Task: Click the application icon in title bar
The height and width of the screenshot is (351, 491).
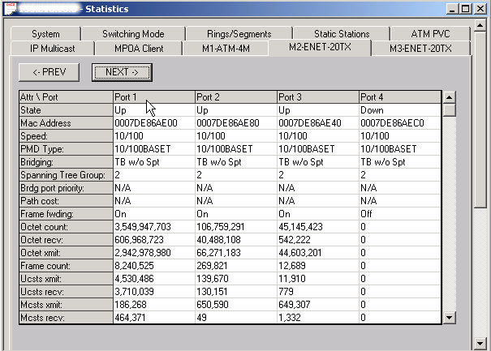Action: [x=8, y=8]
